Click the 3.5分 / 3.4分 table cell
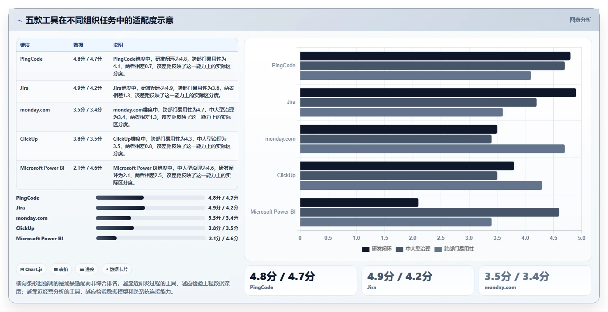 [88, 110]
